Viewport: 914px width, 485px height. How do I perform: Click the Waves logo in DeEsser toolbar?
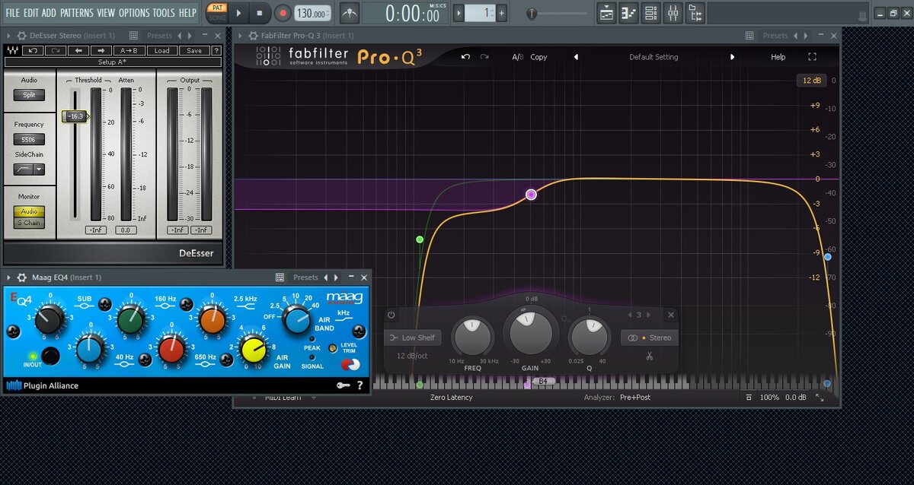pos(12,50)
